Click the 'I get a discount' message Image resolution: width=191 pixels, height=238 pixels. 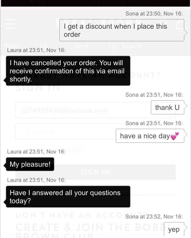coord(121,30)
